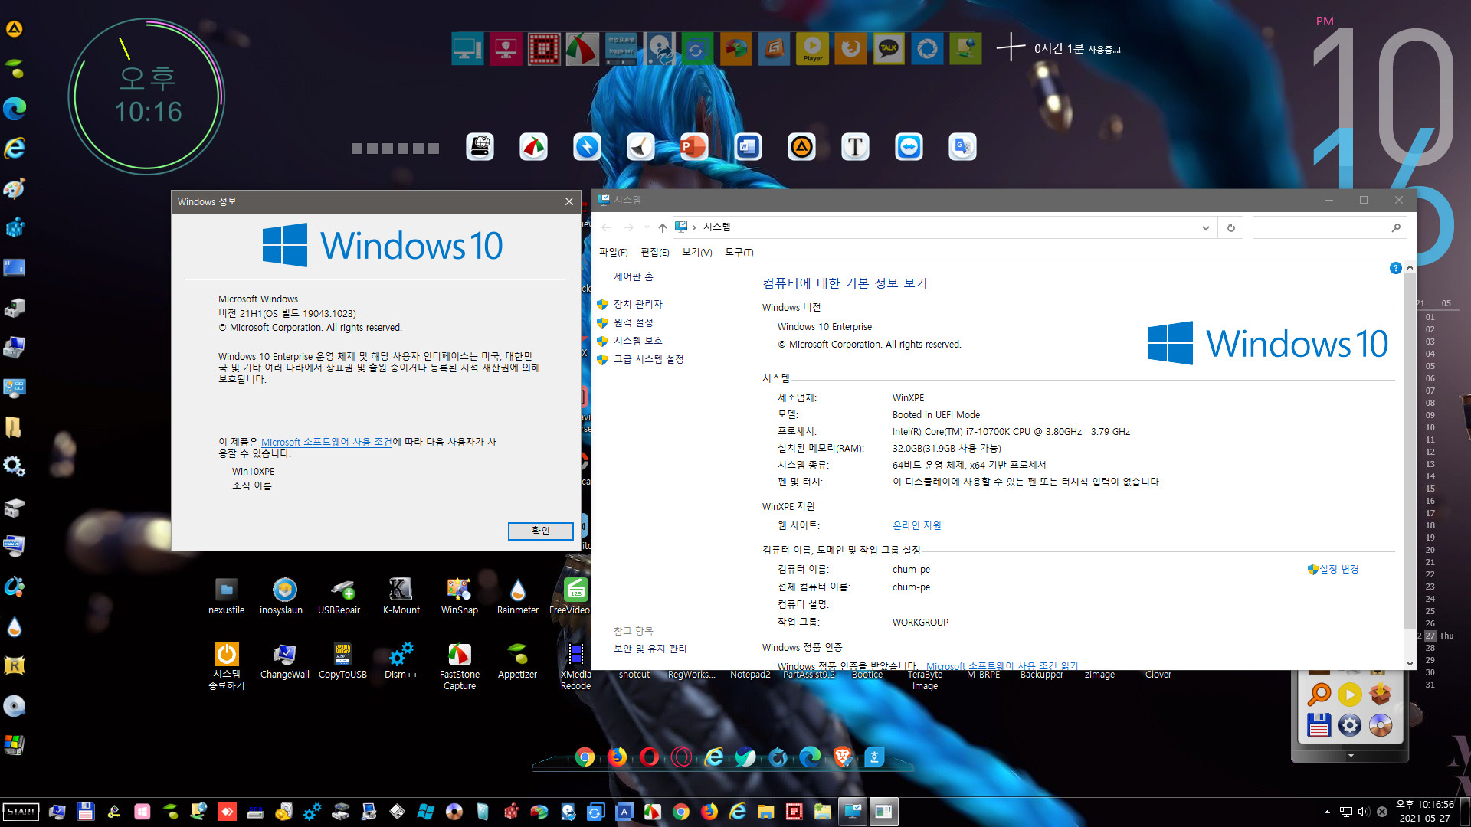Launch Internet Explorer from the left sidebar
The width and height of the screenshot is (1471, 827).
click(x=15, y=148)
